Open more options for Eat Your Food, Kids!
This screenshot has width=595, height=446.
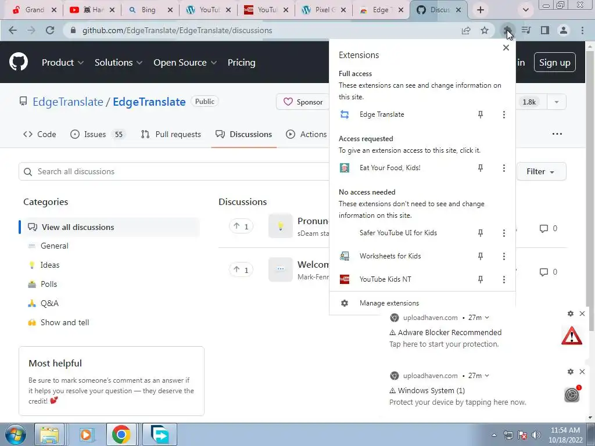(x=504, y=168)
